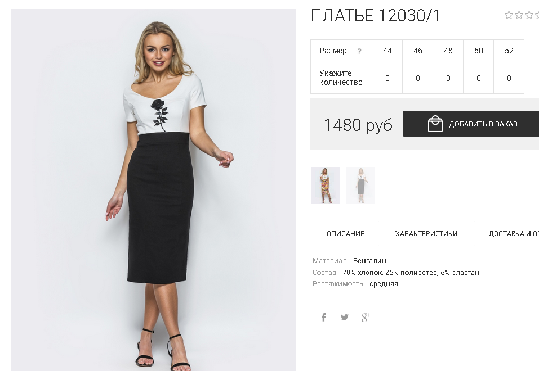Screen dimensions: 539x371
Task: Open the ОПИСАНИЕ tab
Action: 345,234
